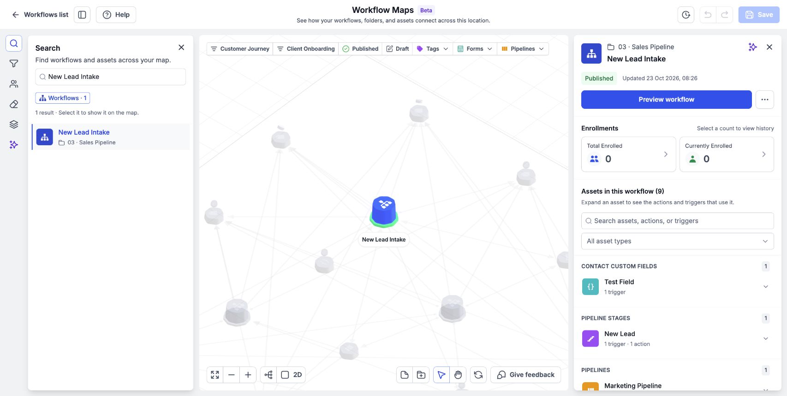The image size is (787, 396).
Task: Toggle Client Onboarding filter
Action: point(306,49)
